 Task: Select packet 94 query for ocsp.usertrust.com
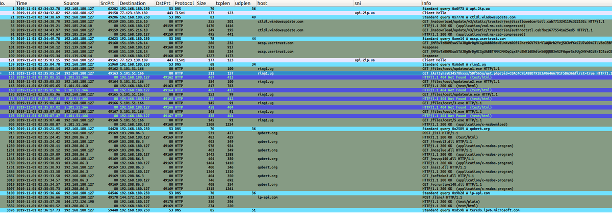coord(306,38)
